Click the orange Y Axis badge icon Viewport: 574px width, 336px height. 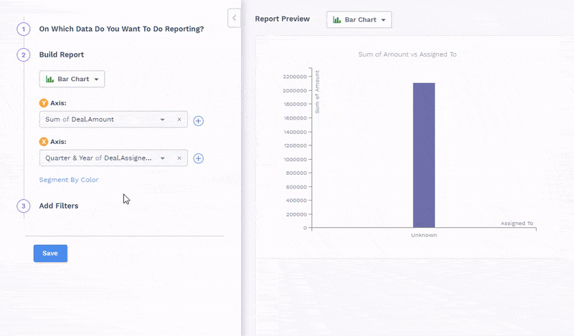pos(43,103)
